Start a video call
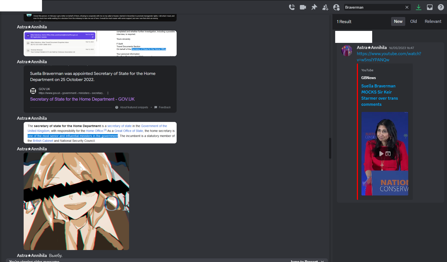The height and width of the screenshot is (262, 447). click(x=303, y=7)
